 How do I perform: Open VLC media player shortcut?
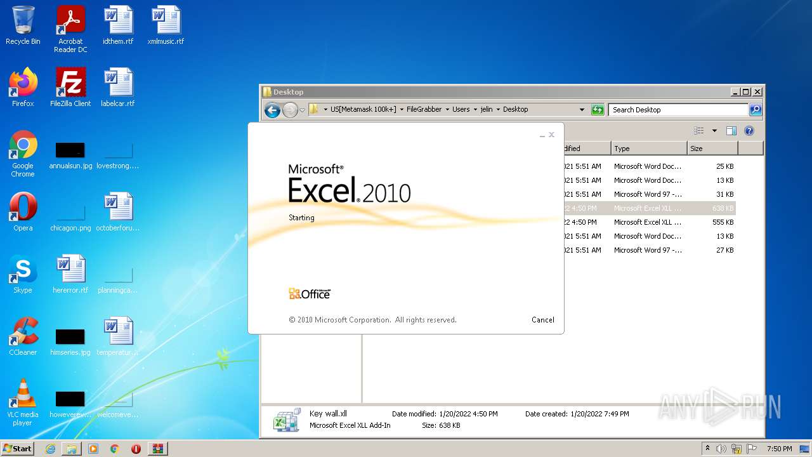point(23,402)
